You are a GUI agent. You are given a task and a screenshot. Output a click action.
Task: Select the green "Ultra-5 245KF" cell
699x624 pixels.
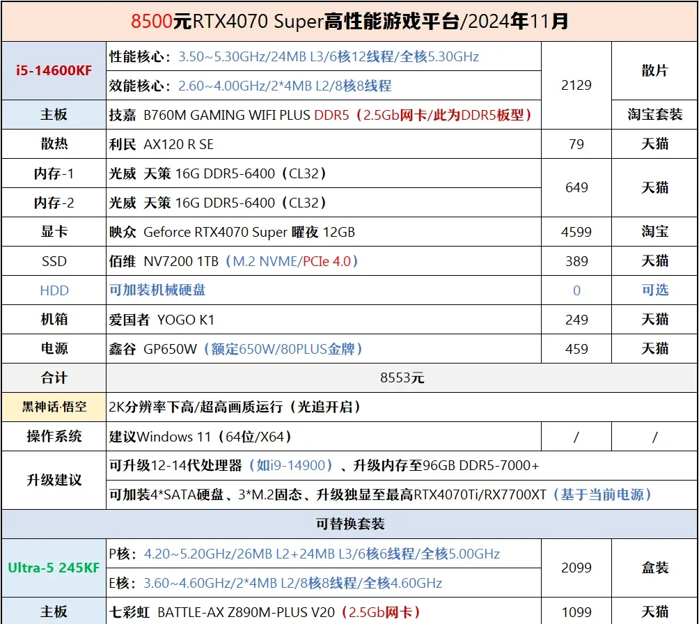tap(54, 568)
